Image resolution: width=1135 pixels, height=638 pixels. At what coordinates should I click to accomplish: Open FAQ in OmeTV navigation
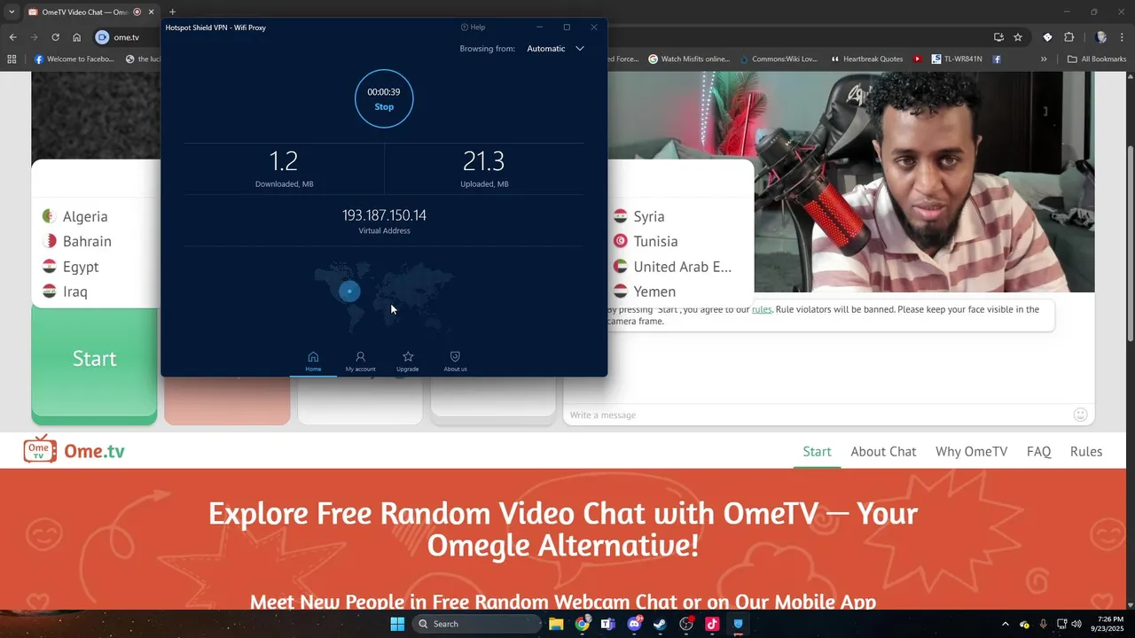[1038, 452]
